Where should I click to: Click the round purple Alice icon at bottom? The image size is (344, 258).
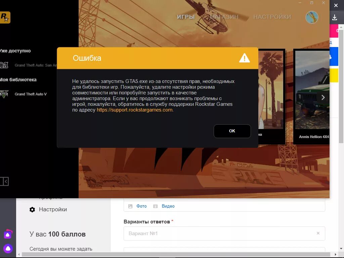click(8, 249)
